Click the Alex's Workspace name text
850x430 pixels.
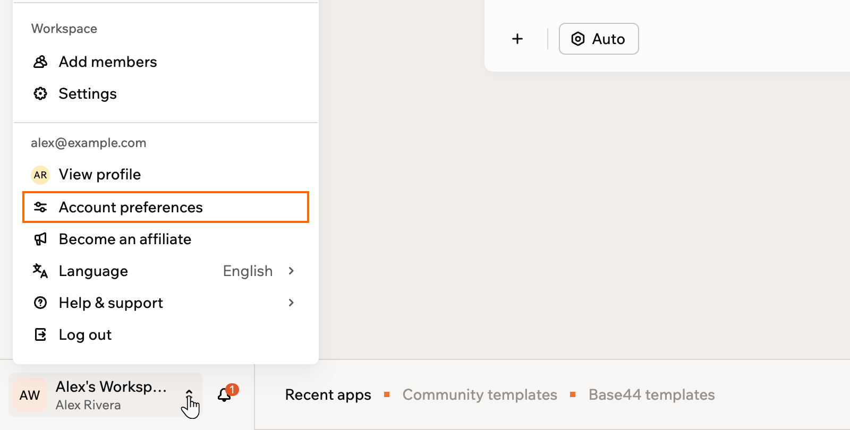click(111, 386)
